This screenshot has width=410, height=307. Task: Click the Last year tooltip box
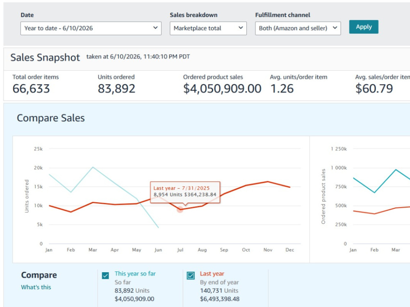click(185, 192)
